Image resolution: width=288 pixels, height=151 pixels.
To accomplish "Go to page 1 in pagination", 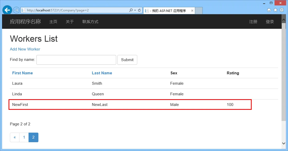I will [x=24, y=137].
